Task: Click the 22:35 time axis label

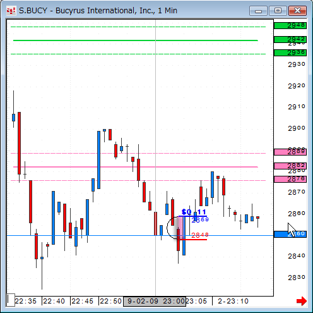Action: [x=26, y=301]
